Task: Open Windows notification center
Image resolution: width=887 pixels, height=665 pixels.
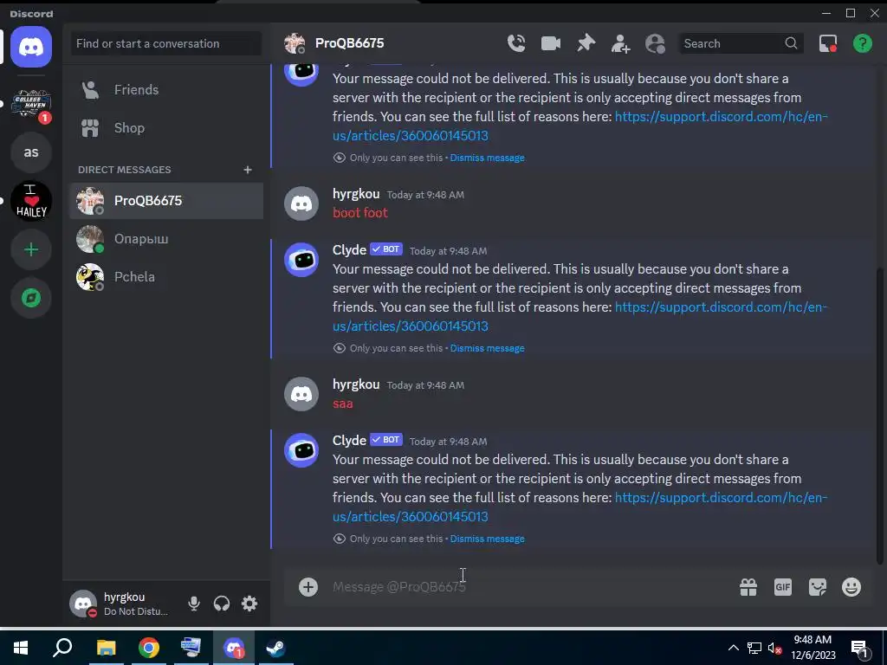Action: 859,649
